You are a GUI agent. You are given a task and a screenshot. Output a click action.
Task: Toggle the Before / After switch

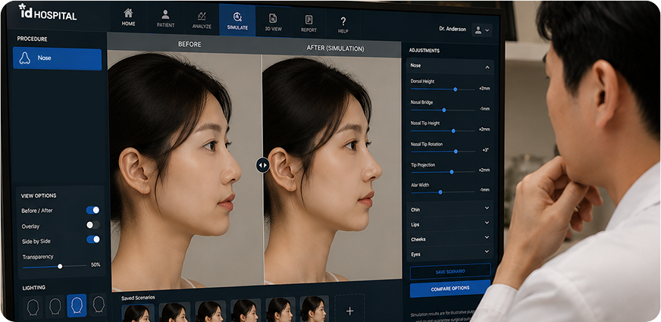point(93,210)
